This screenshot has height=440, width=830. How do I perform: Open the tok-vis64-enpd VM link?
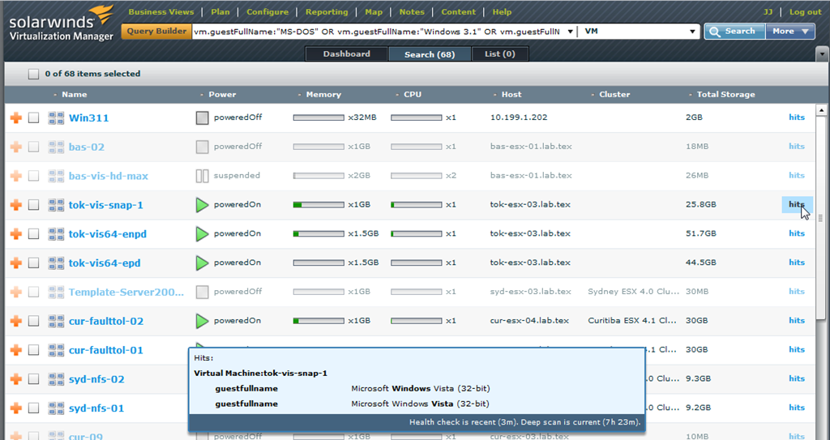click(108, 234)
